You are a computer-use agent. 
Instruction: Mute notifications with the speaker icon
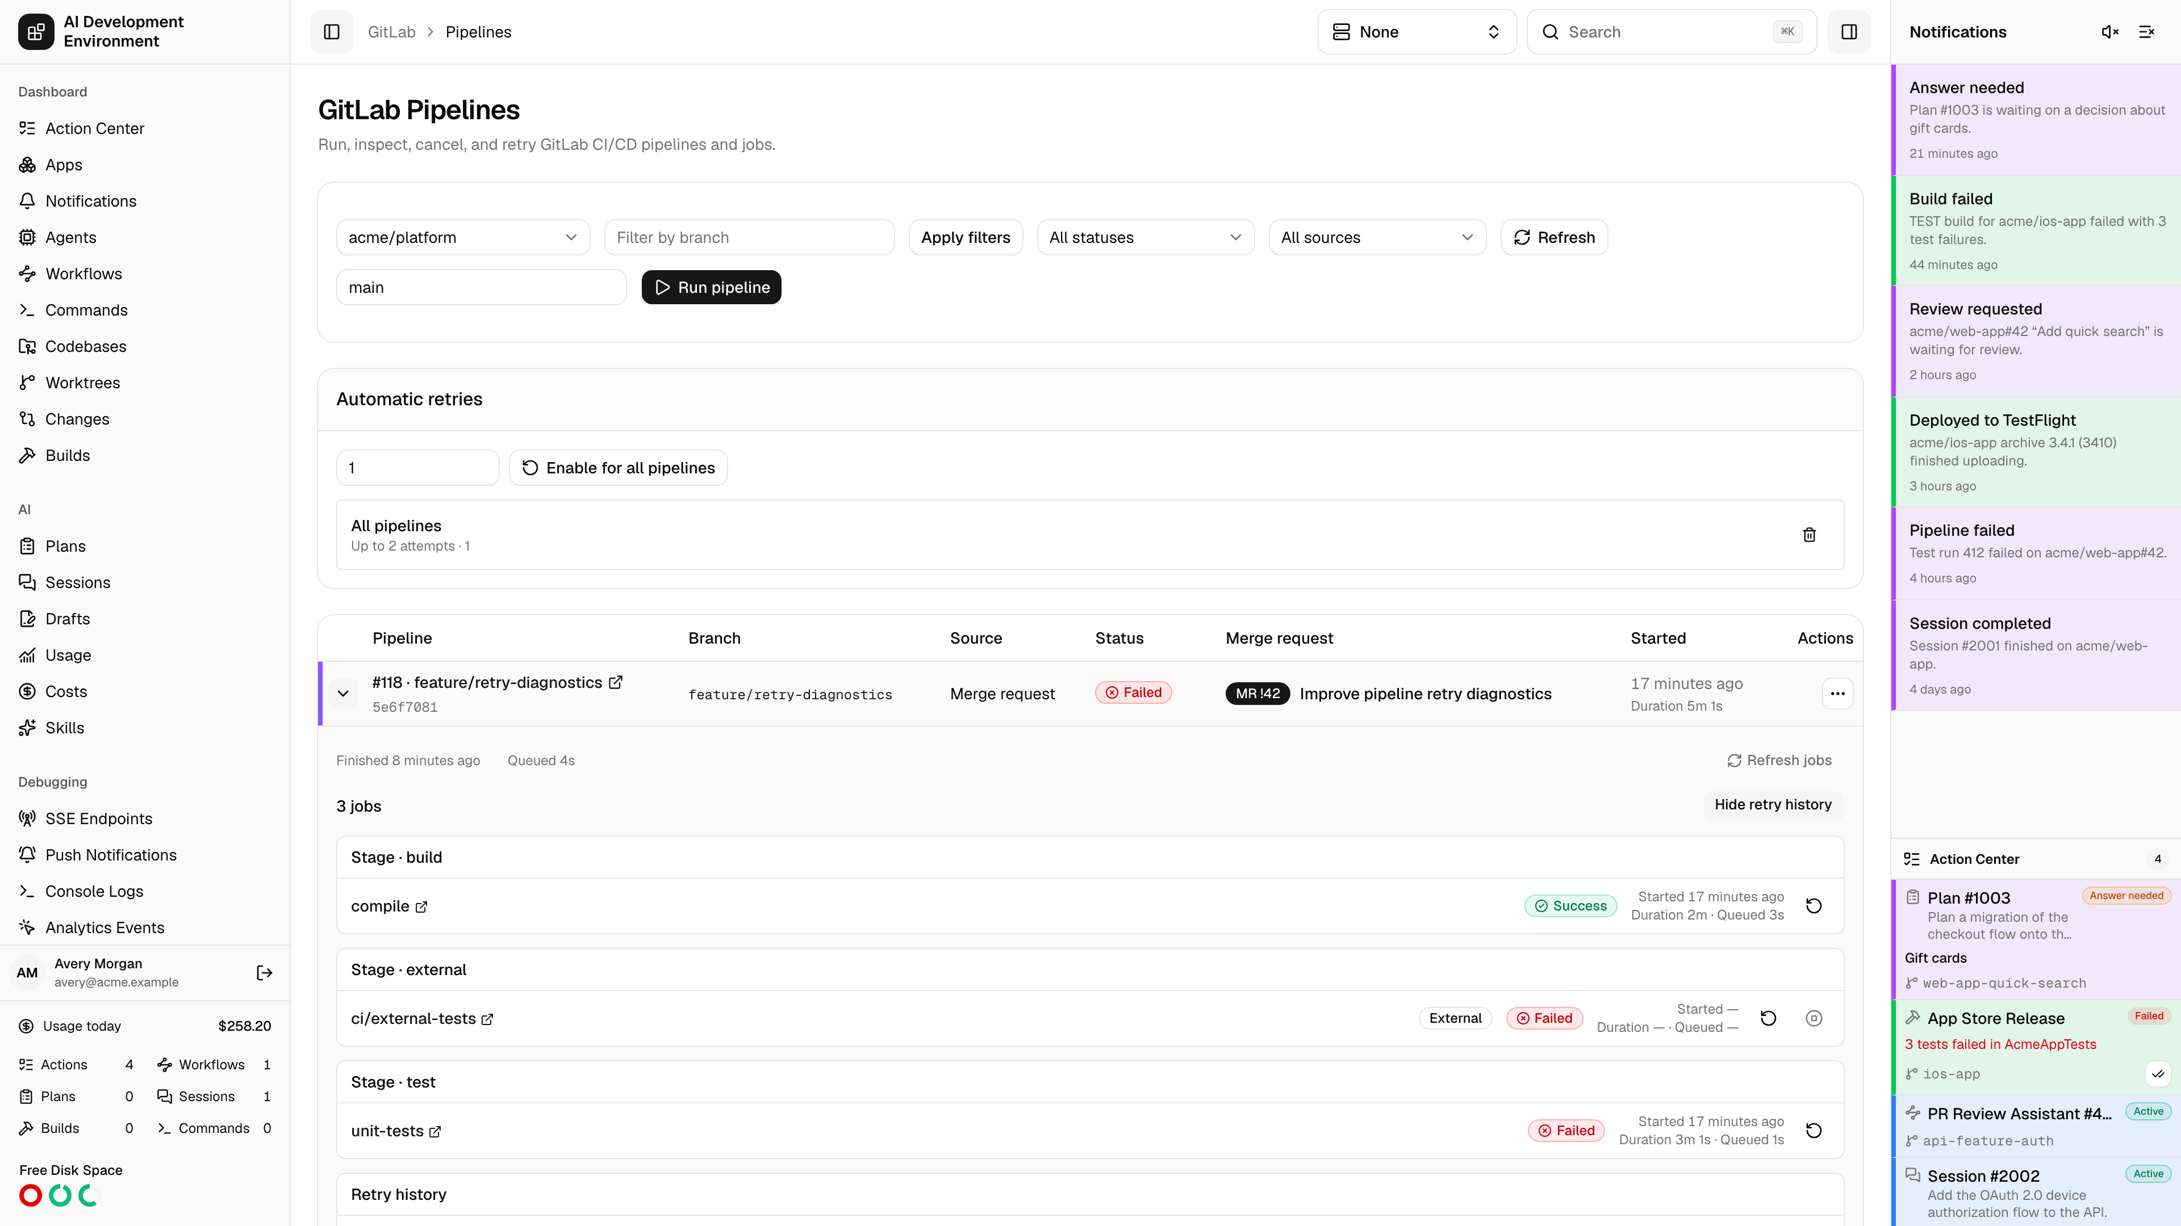pyautogui.click(x=2109, y=32)
